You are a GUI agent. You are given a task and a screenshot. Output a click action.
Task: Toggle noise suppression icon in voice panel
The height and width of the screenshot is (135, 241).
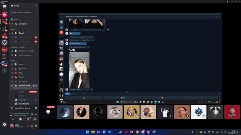(32, 114)
